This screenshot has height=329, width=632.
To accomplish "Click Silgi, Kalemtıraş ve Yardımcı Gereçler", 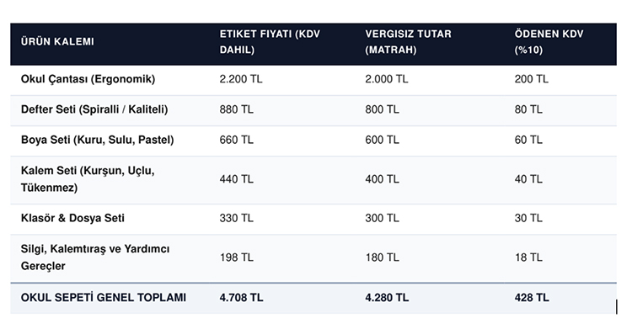I will point(95,257).
